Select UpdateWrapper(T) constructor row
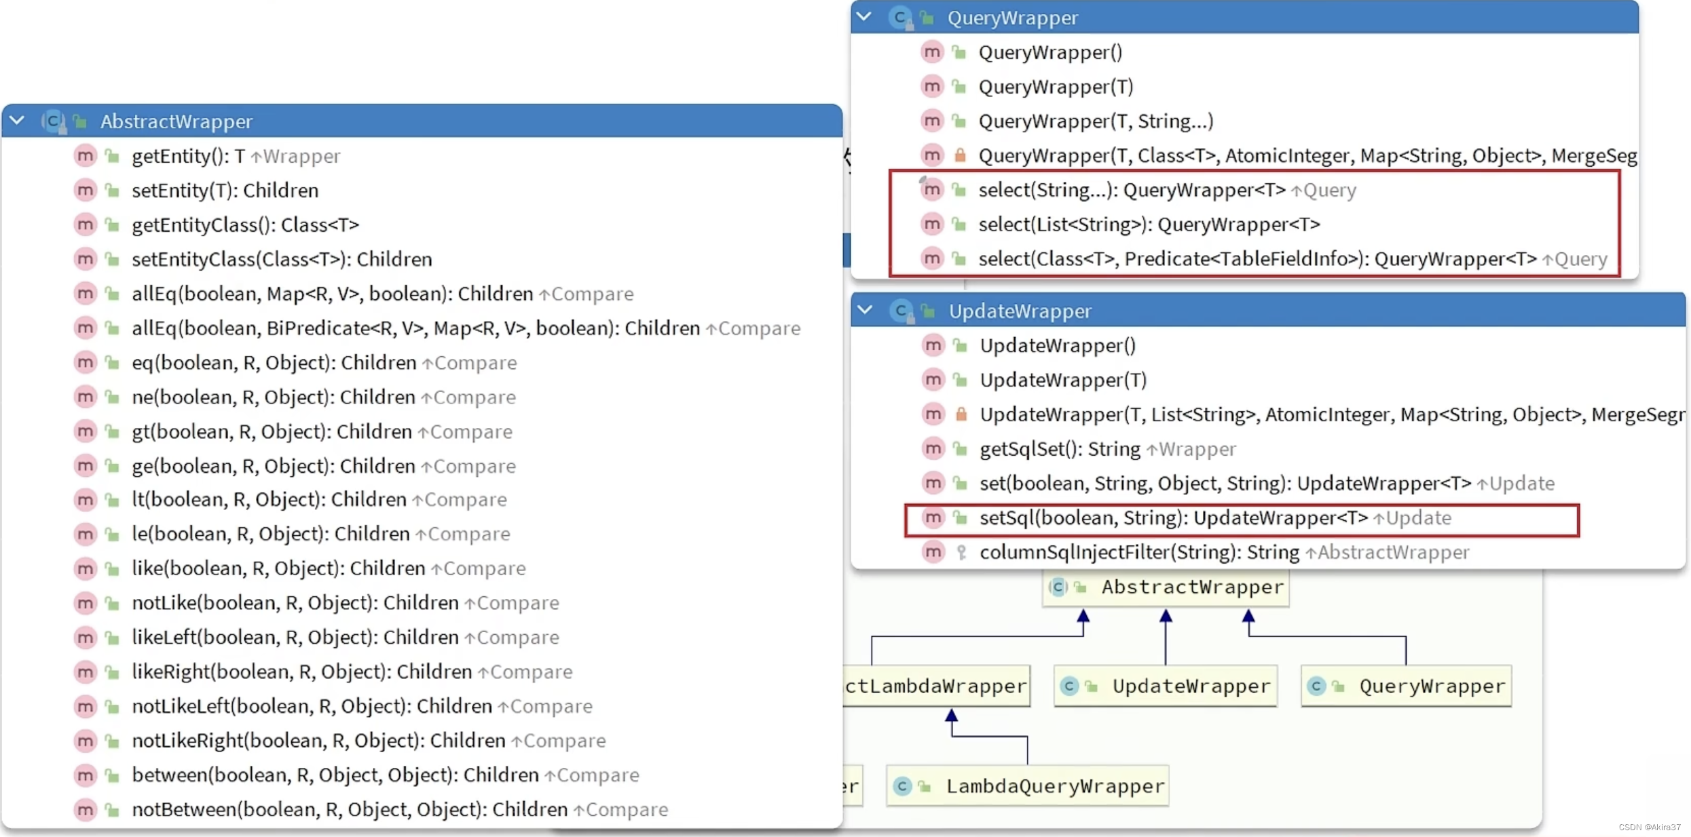This screenshot has width=1691, height=837. tap(1268, 380)
